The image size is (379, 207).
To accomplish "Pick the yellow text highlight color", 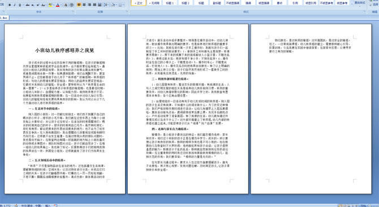I will pyautogui.click(x=50, y=5).
